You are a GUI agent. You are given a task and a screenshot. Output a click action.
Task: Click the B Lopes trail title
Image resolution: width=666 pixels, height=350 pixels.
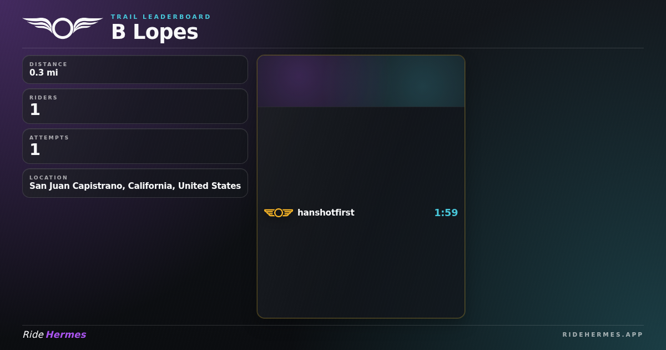pos(155,32)
